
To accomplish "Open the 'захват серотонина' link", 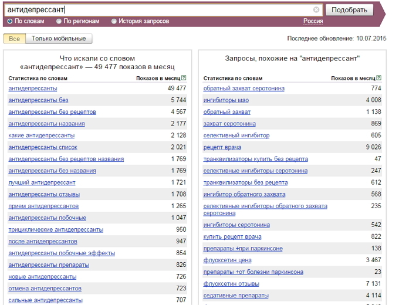I will (x=229, y=124).
